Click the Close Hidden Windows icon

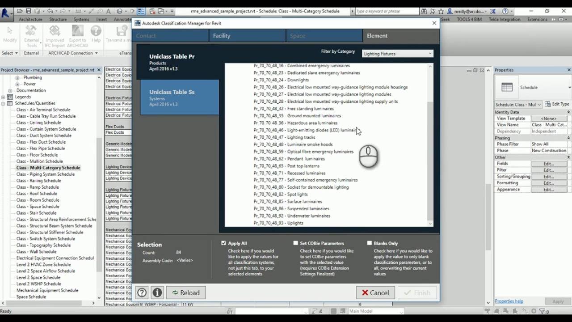pos(152,11)
